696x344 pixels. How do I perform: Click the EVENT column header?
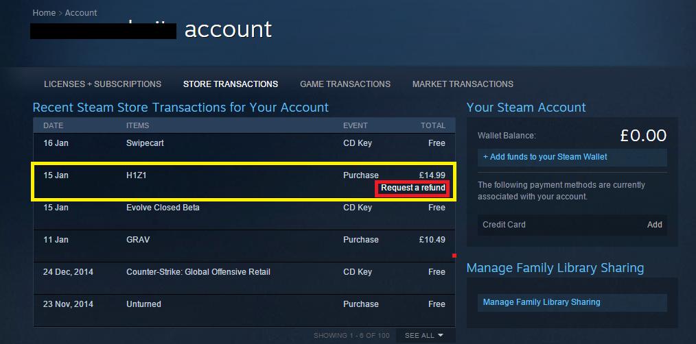coord(355,125)
